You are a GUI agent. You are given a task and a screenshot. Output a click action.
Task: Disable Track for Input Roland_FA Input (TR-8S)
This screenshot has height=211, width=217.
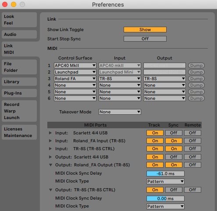tap(155, 141)
